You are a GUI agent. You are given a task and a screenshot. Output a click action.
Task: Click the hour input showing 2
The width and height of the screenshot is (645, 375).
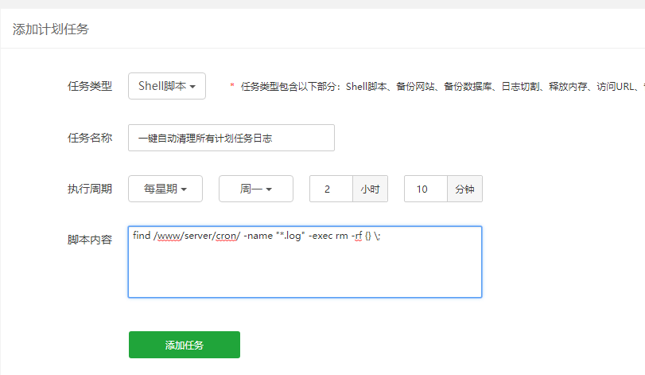point(330,189)
